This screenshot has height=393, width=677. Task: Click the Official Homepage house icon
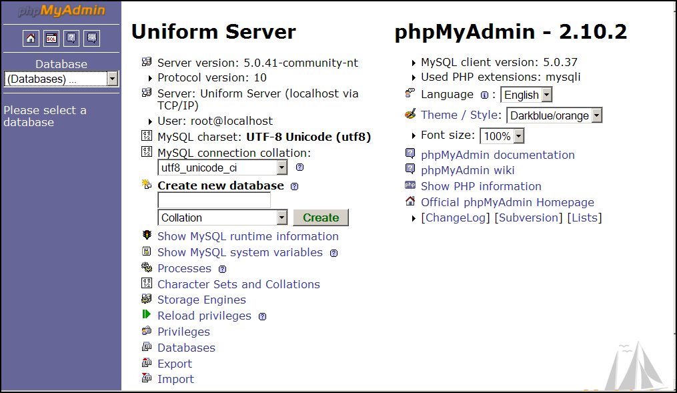click(410, 201)
